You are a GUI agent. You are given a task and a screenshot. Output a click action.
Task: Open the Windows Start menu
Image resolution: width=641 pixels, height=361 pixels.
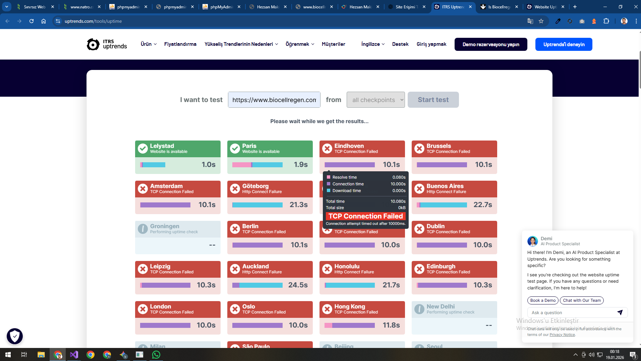(x=8, y=355)
